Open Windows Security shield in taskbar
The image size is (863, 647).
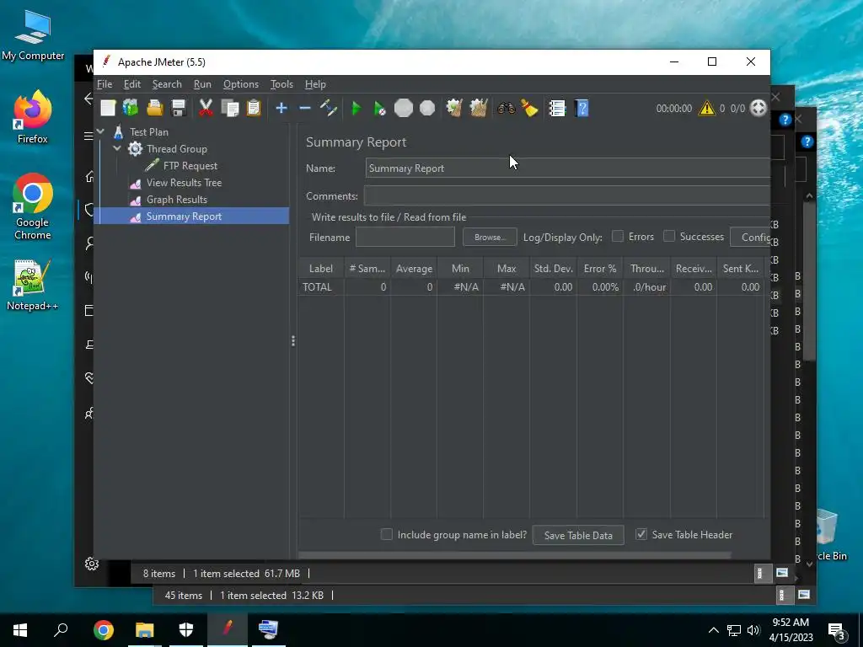point(186,630)
